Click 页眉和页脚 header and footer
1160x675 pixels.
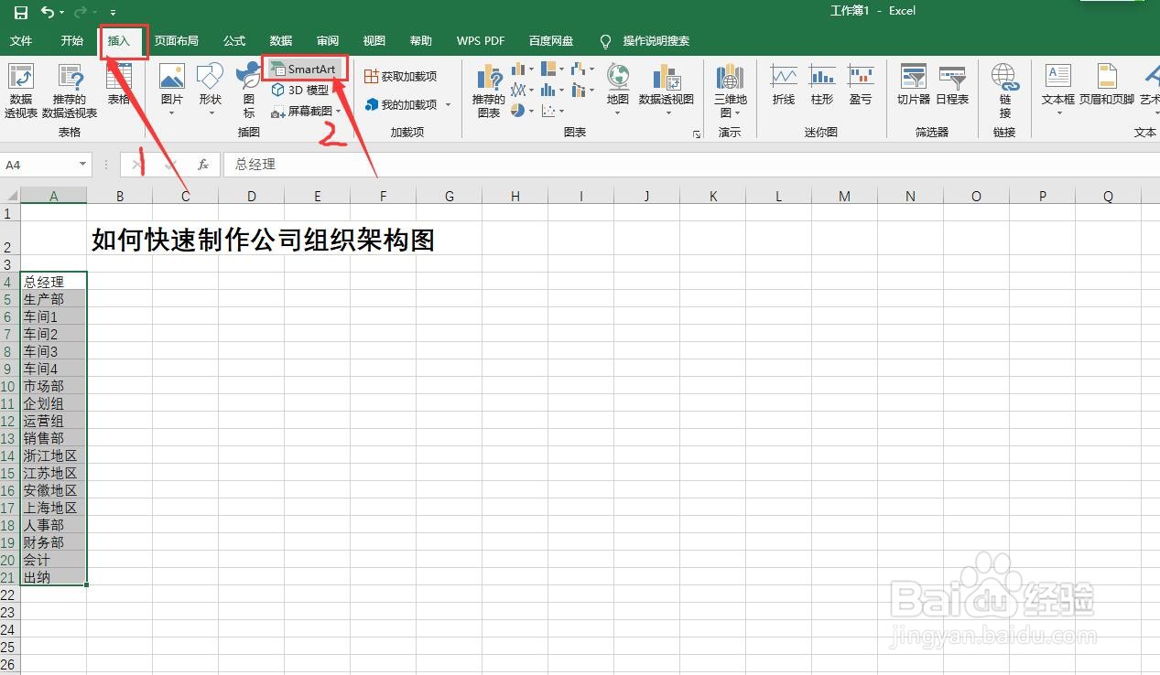coord(1107,84)
